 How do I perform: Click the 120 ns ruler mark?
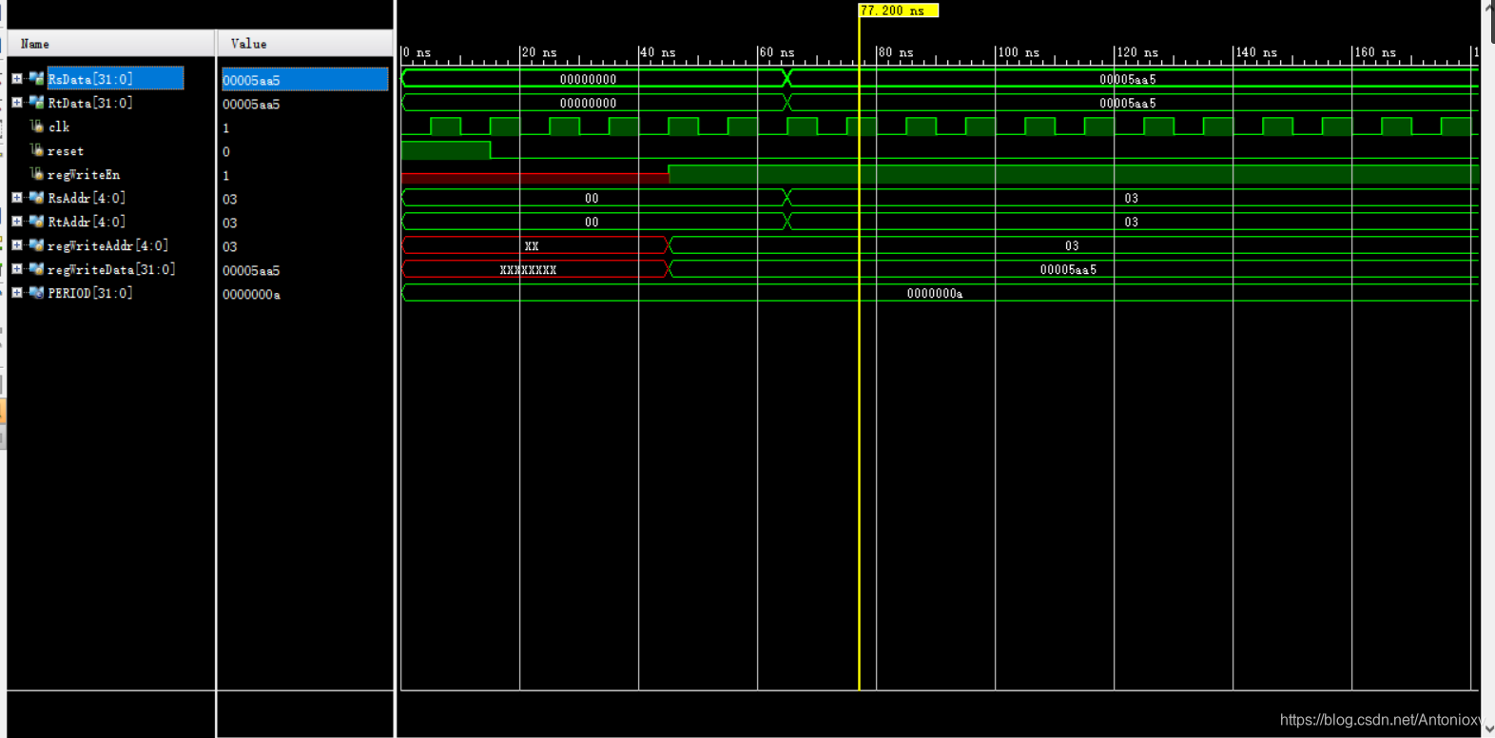click(x=1137, y=52)
